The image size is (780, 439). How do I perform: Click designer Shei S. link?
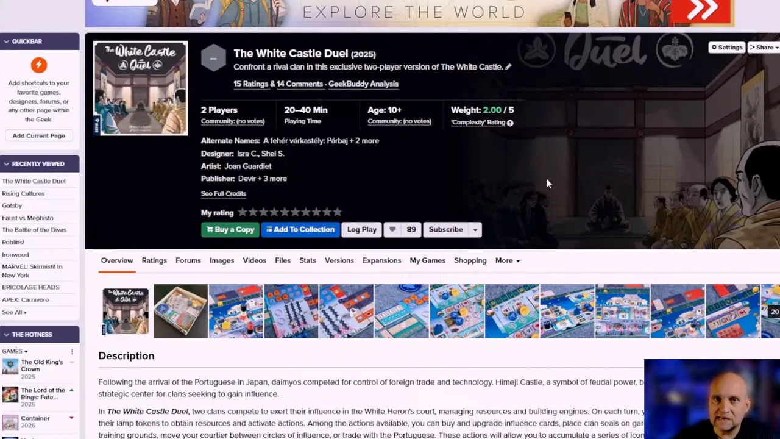tap(272, 154)
